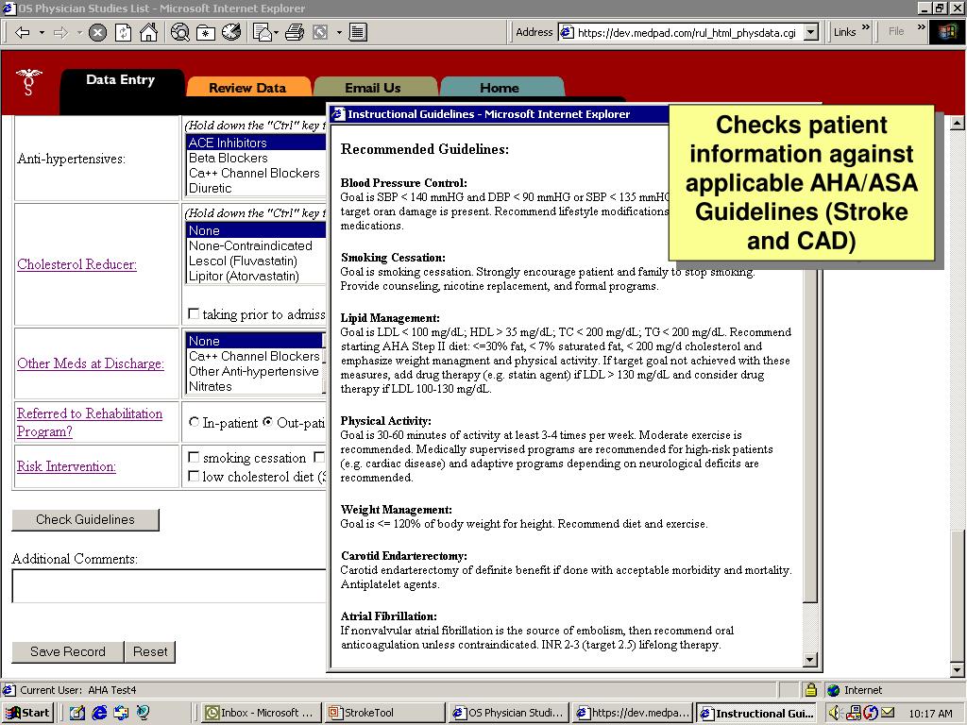Screen dimensions: 967x725
Task: Click the medical caduceus logo
Action: pos(28,83)
